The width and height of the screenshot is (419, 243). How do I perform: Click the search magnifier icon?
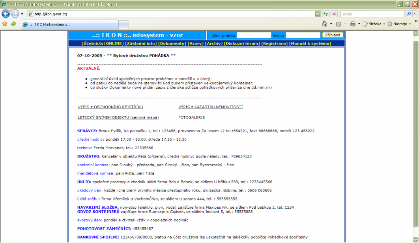click(409, 14)
